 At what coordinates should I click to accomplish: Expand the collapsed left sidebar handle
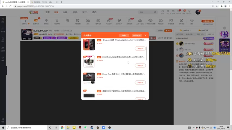tap(6, 70)
